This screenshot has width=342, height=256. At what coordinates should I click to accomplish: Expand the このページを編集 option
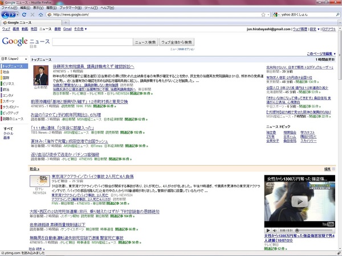pyautogui.click(x=322, y=53)
